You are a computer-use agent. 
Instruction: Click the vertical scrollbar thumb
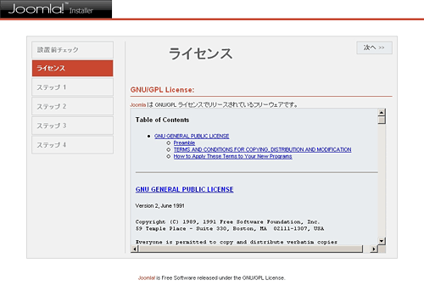tap(382, 120)
